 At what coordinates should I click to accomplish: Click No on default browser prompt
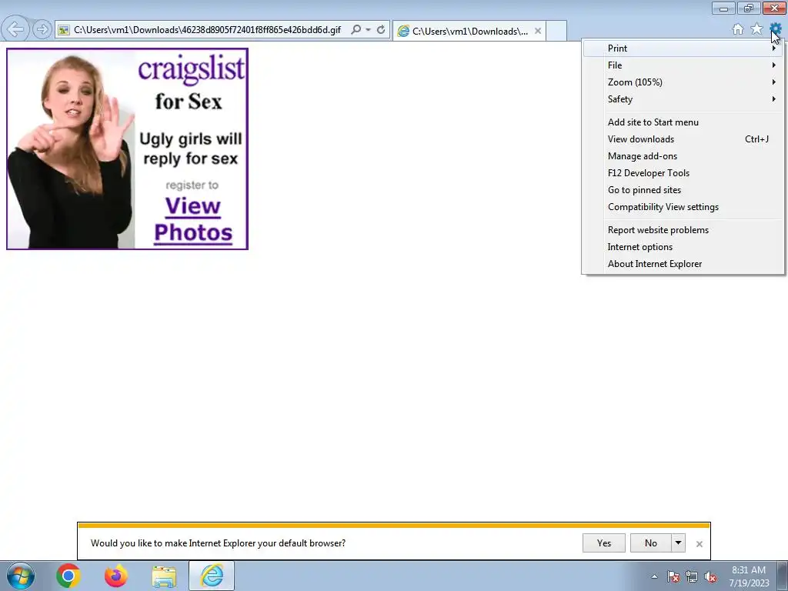click(x=651, y=543)
